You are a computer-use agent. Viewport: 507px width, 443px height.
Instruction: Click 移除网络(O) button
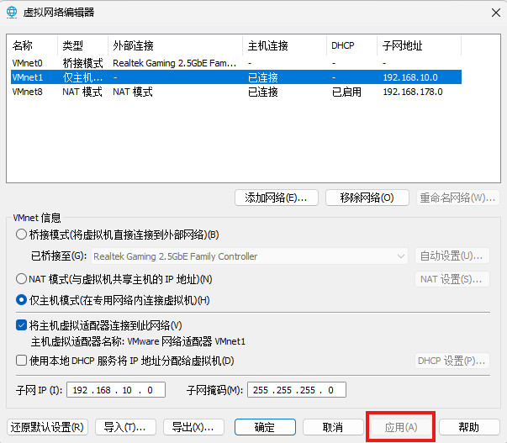coord(367,198)
